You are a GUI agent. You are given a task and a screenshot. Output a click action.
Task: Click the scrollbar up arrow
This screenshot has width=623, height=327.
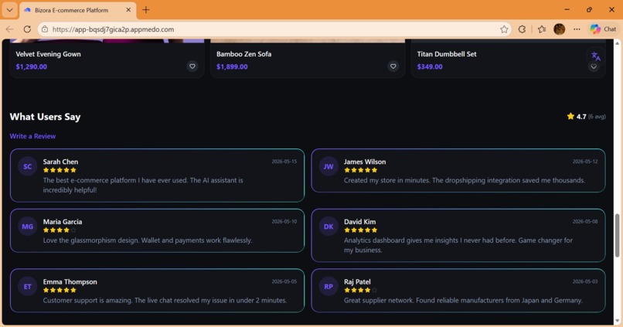click(x=617, y=43)
